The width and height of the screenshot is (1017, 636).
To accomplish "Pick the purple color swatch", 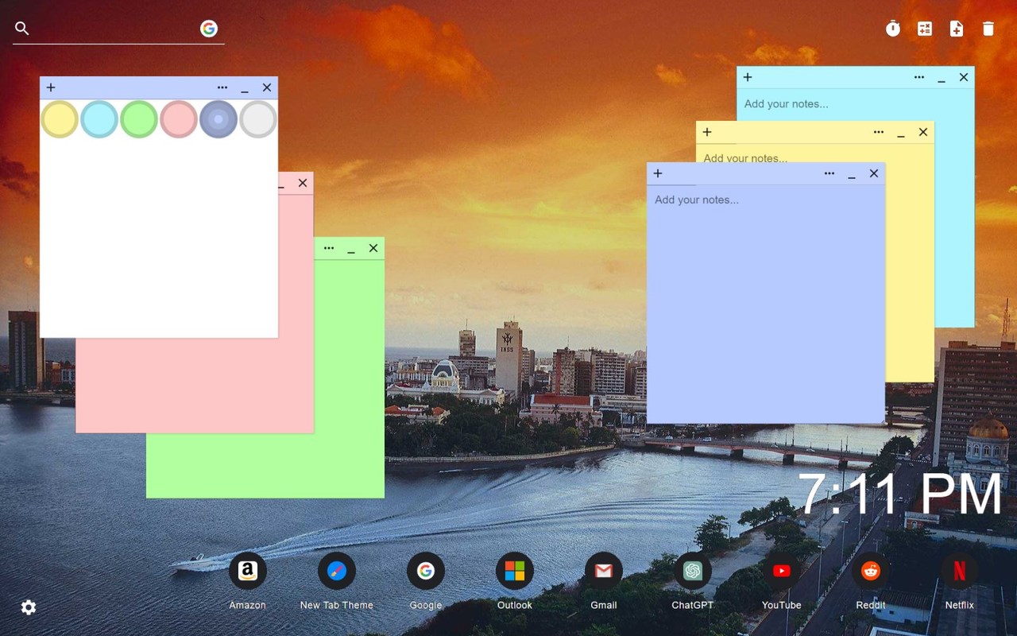I will pyautogui.click(x=218, y=119).
